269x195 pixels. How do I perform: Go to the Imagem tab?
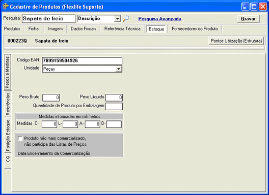(x=55, y=28)
